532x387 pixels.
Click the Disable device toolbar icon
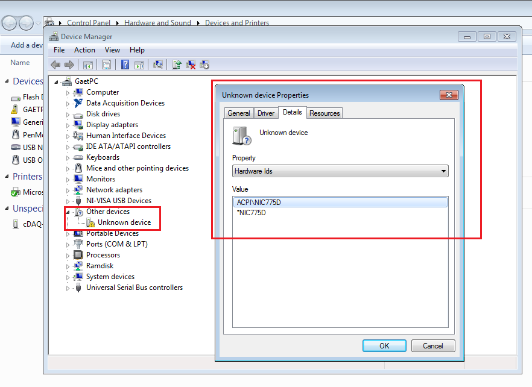(204, 64)
